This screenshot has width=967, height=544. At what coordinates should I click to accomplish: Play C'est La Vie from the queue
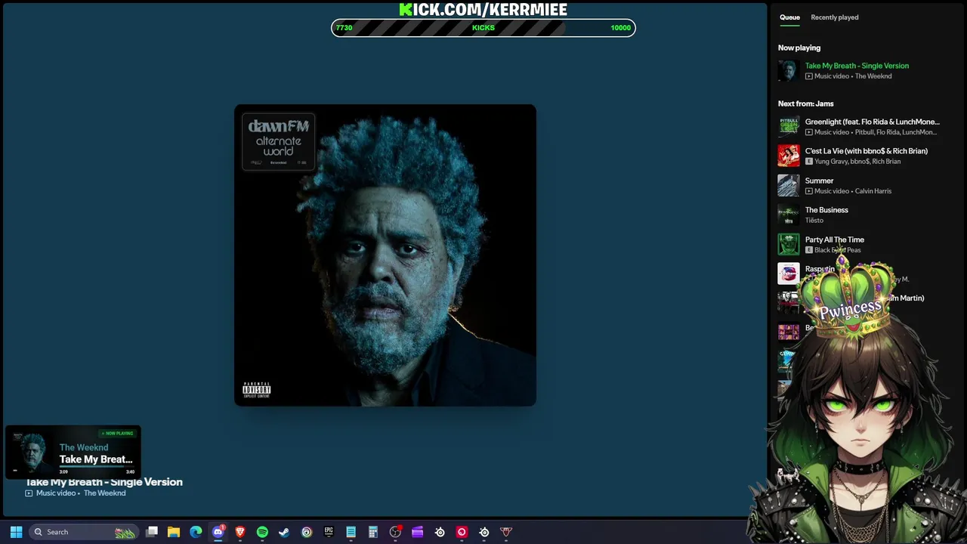coord(866,151)
